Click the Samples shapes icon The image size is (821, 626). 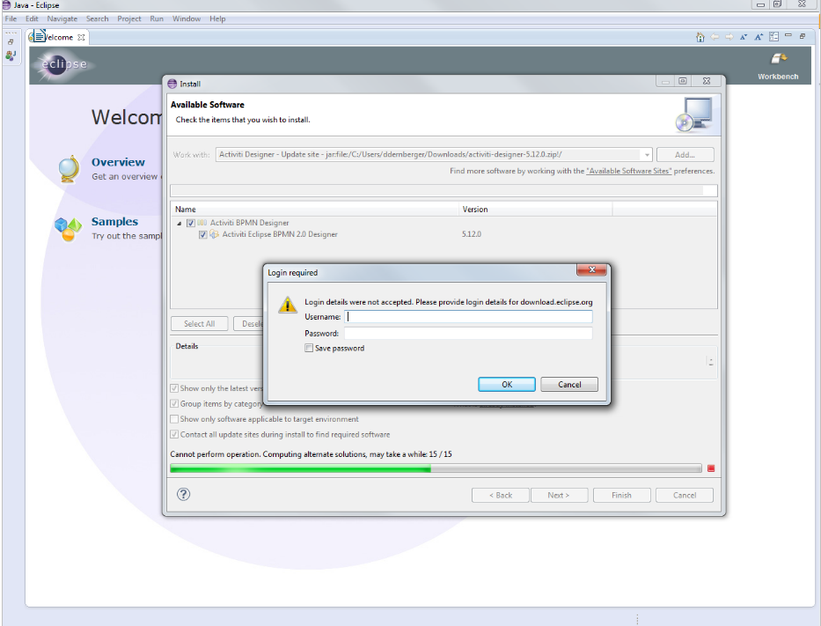(68, 229)
